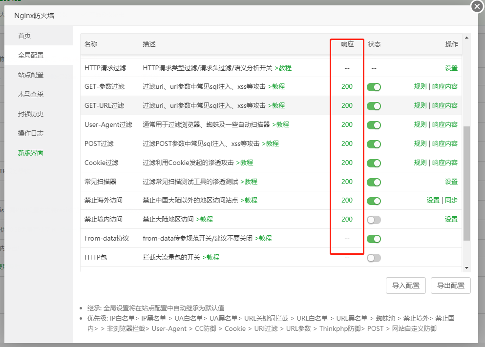
Task: Open 设置 for HTTP请求过滤
Action: click(451, 68)
